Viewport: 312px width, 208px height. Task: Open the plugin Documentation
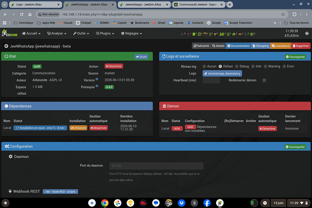point(238,46)
